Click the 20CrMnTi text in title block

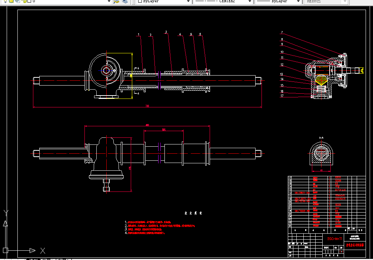pos(335,239)
